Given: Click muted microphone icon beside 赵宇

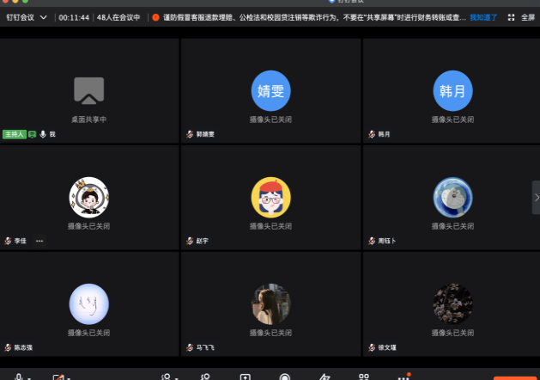Looking at the screenshot, I should (x=190, y=241).
